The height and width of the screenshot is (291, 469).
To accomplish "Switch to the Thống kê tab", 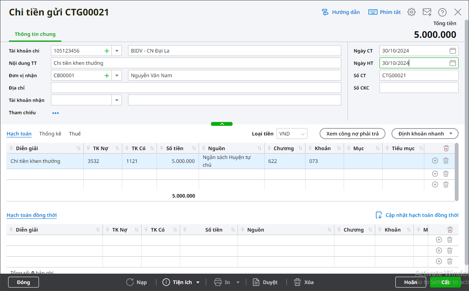I will [x=50, y=134].
